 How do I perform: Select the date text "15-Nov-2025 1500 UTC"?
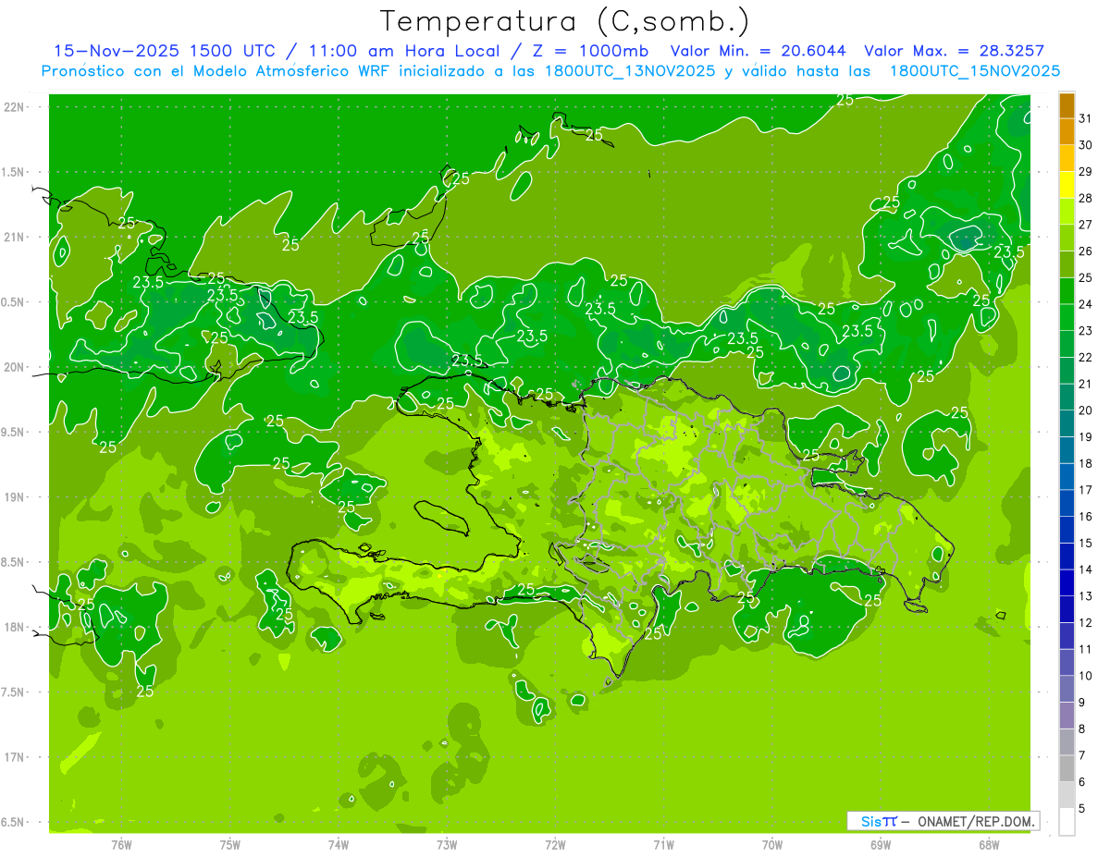pos(164,51)
